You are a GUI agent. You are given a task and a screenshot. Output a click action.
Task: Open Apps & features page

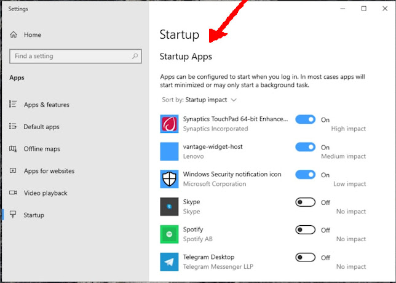click(47, 105)
